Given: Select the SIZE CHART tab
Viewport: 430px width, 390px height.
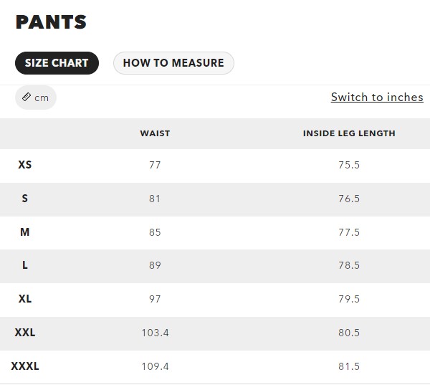Looking at the screenshot, I should (57, 63).
